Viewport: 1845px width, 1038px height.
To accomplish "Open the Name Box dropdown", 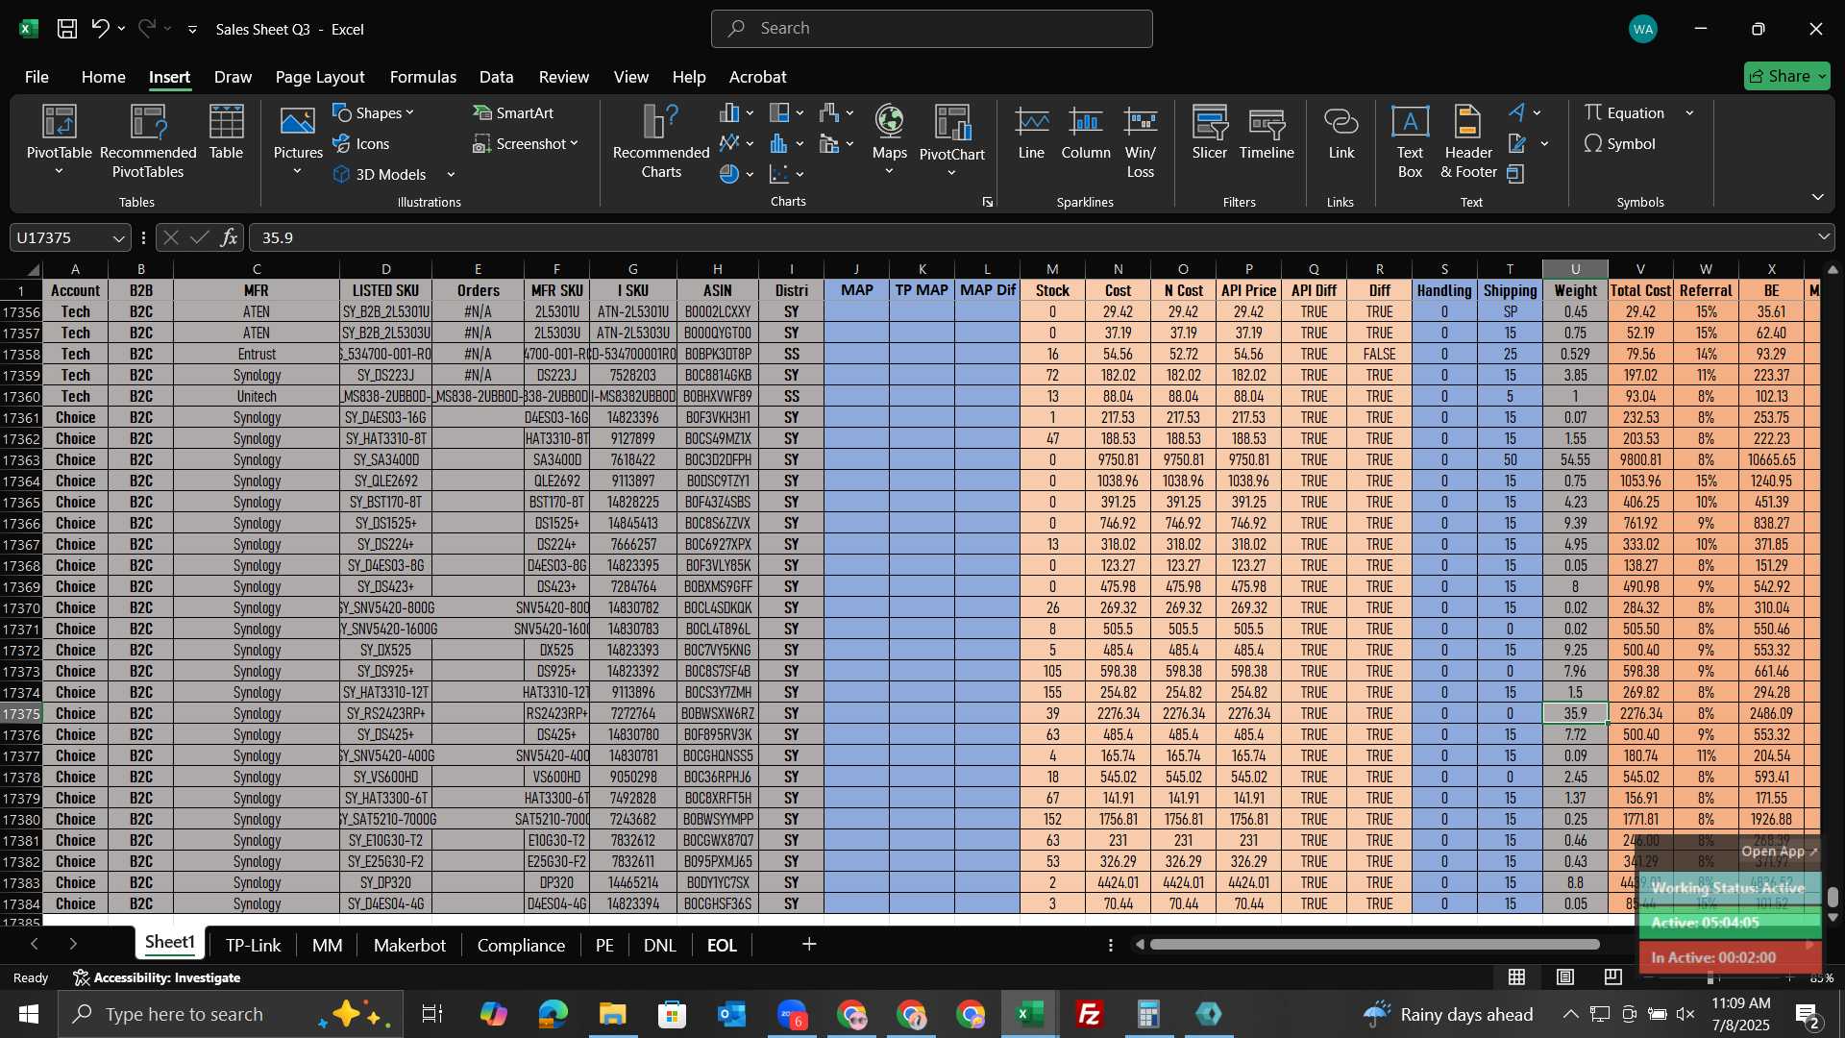I will coord(118,238).
